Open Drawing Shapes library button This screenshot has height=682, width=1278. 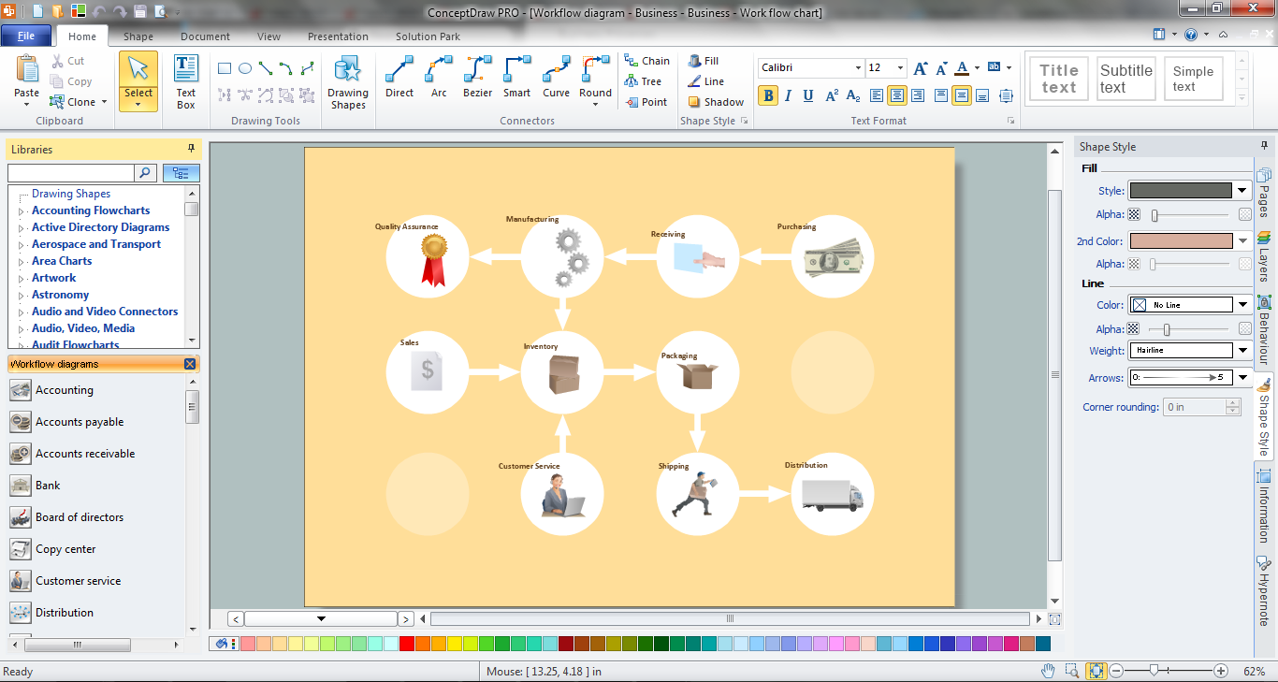348,82
